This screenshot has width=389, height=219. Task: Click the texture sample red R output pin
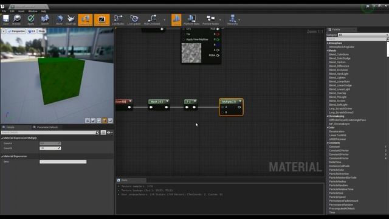(x=218, y=34)
